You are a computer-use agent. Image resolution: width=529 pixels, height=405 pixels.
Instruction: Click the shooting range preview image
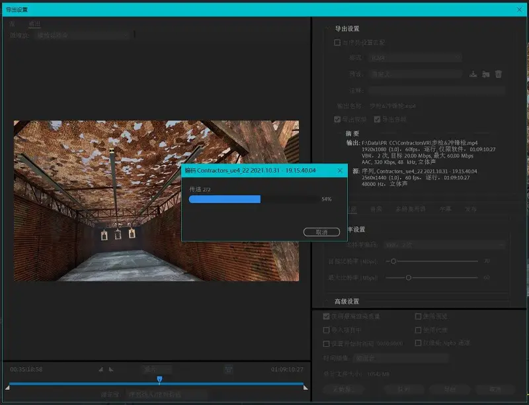[156, 201]
